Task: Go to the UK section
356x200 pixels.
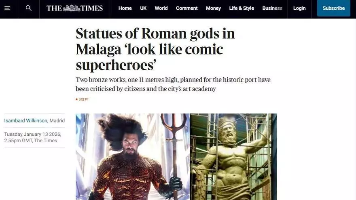Action: [x=143, y=8]
